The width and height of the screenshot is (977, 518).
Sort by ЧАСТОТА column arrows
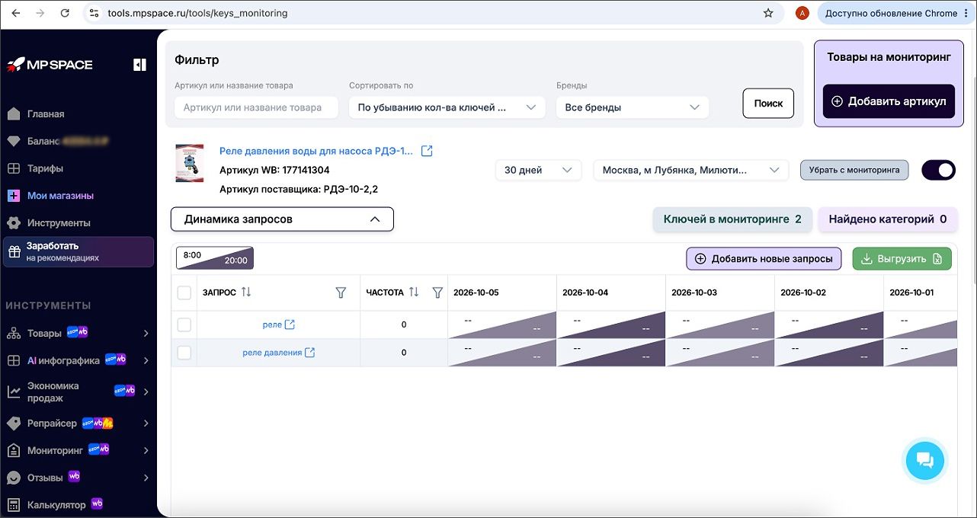coord(414,293)
